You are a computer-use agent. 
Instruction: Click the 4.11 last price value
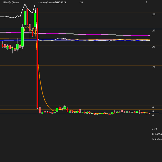(x=155, y=129)
